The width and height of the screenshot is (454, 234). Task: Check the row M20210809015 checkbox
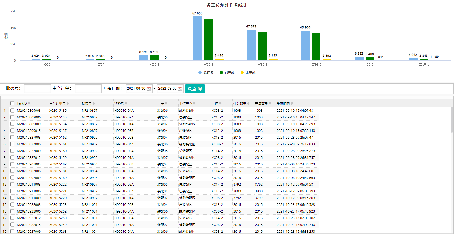point(12,131)
